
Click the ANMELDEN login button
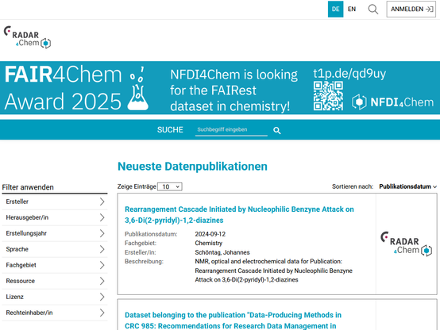click(411, 10)
